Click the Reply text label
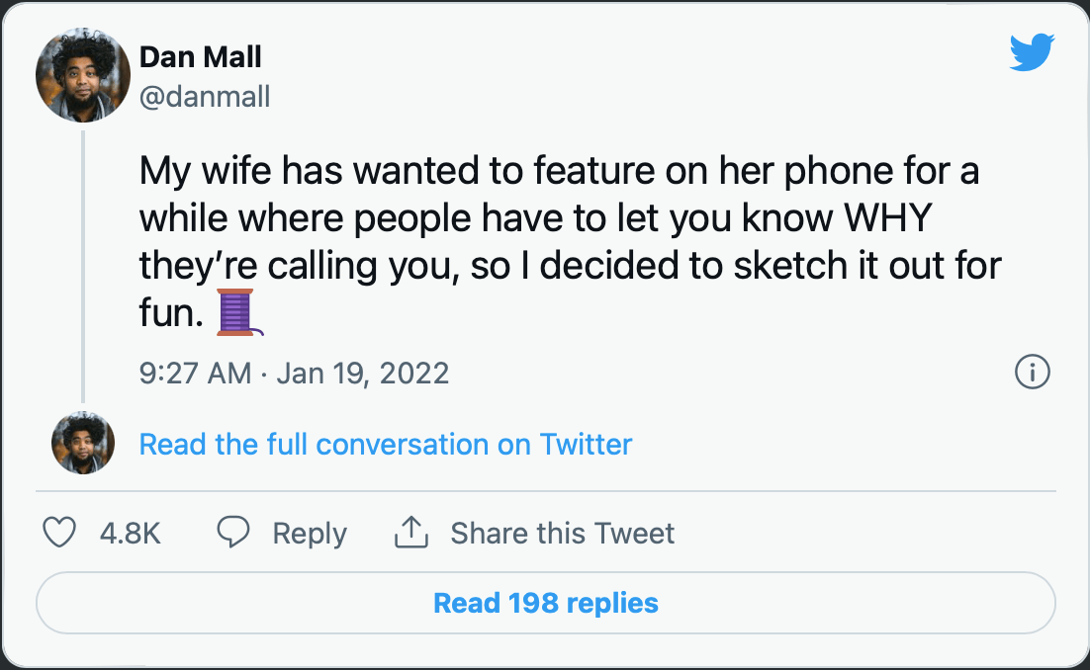The height and width of the screenshot is (670, 1090). (x=310, y=534)
